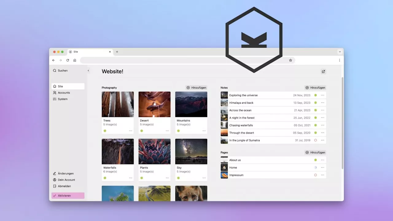393x221 pixels.
Task: Open the options dots of Trees
Action: pyautogui.click(x=130, y=131)
